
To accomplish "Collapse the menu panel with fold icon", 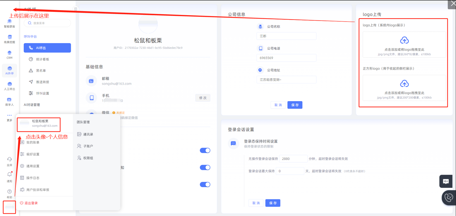I will (x=76, y=9).
